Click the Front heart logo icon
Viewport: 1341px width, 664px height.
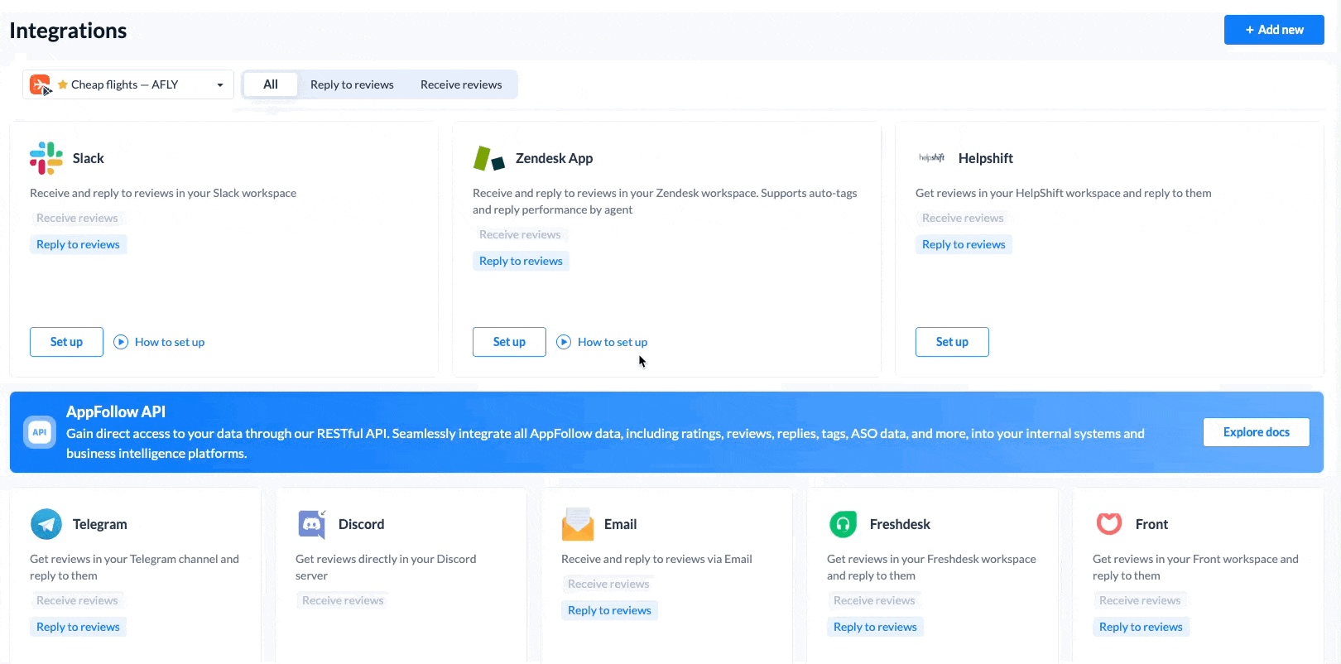pos(1109,523)
